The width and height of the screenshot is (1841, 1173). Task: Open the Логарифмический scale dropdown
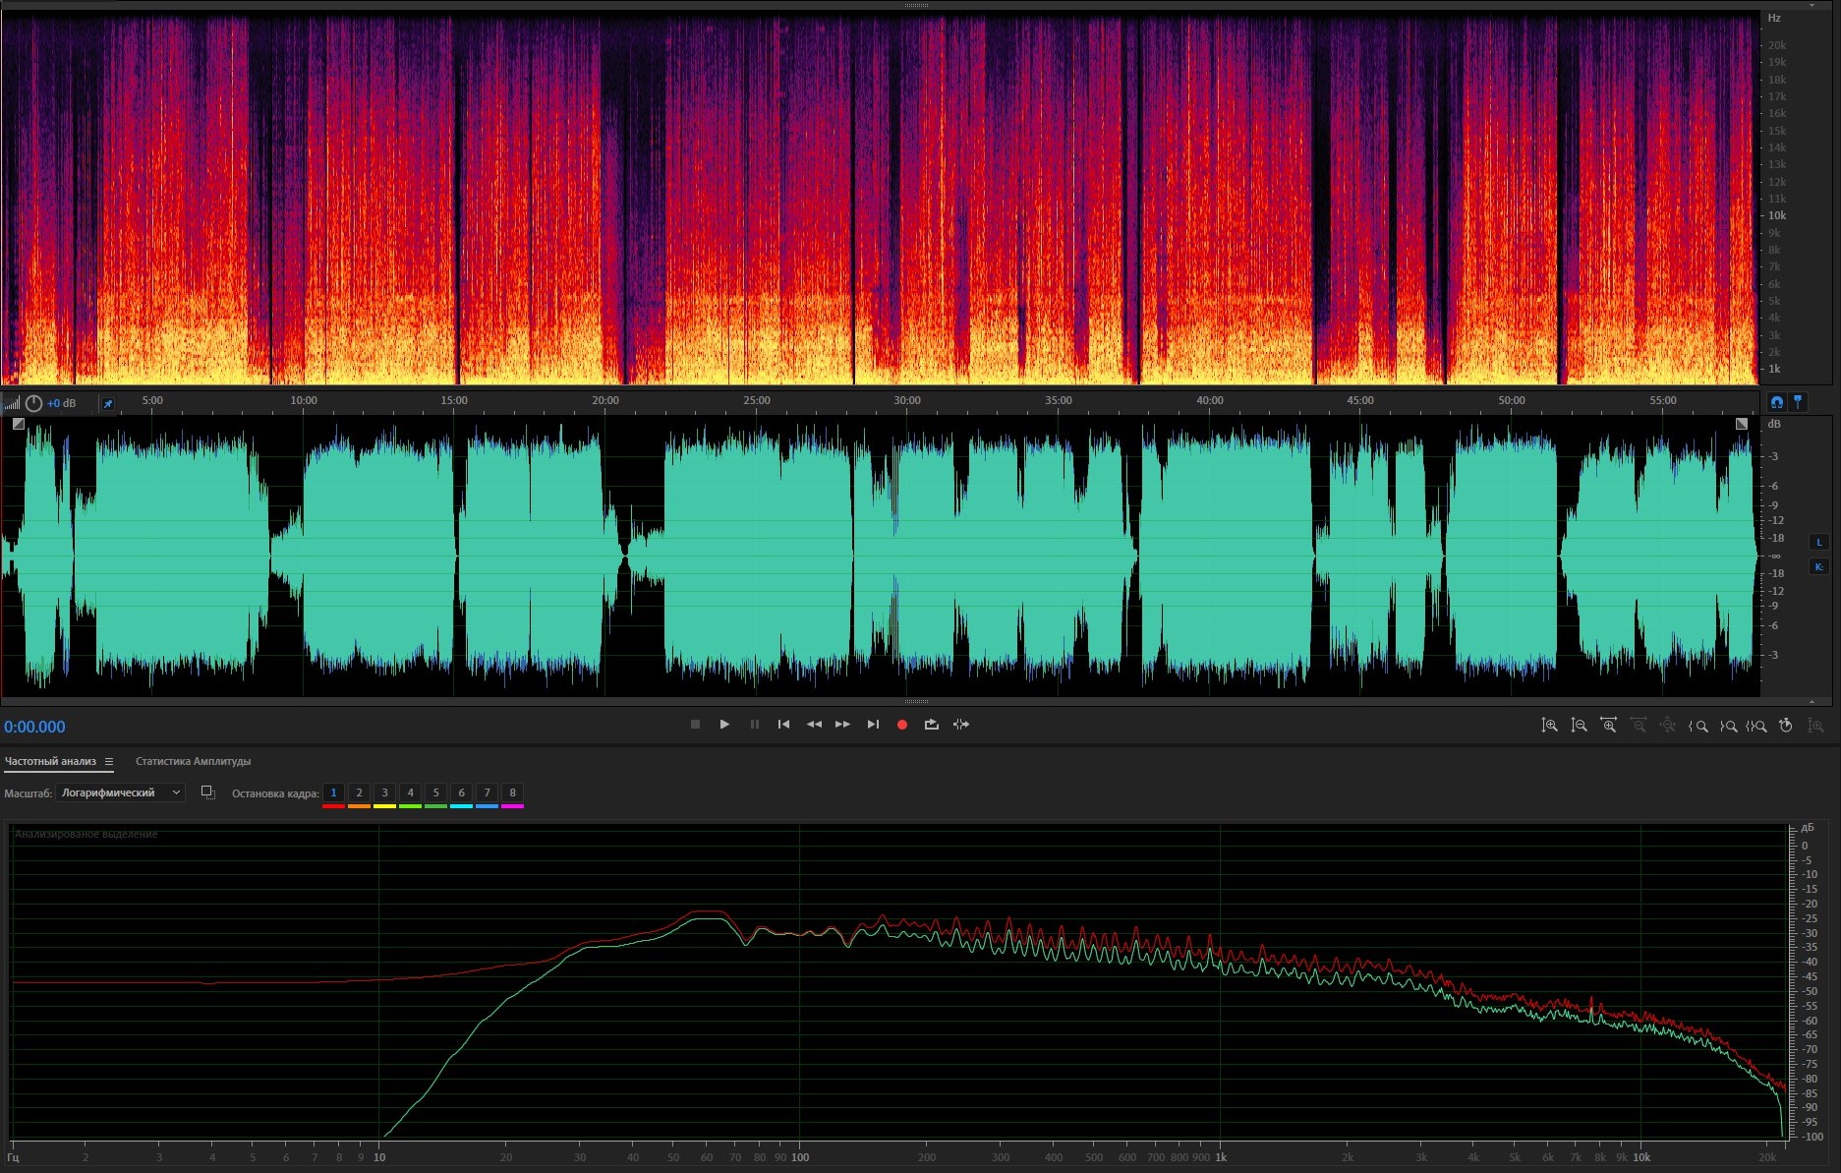[120, 792]
